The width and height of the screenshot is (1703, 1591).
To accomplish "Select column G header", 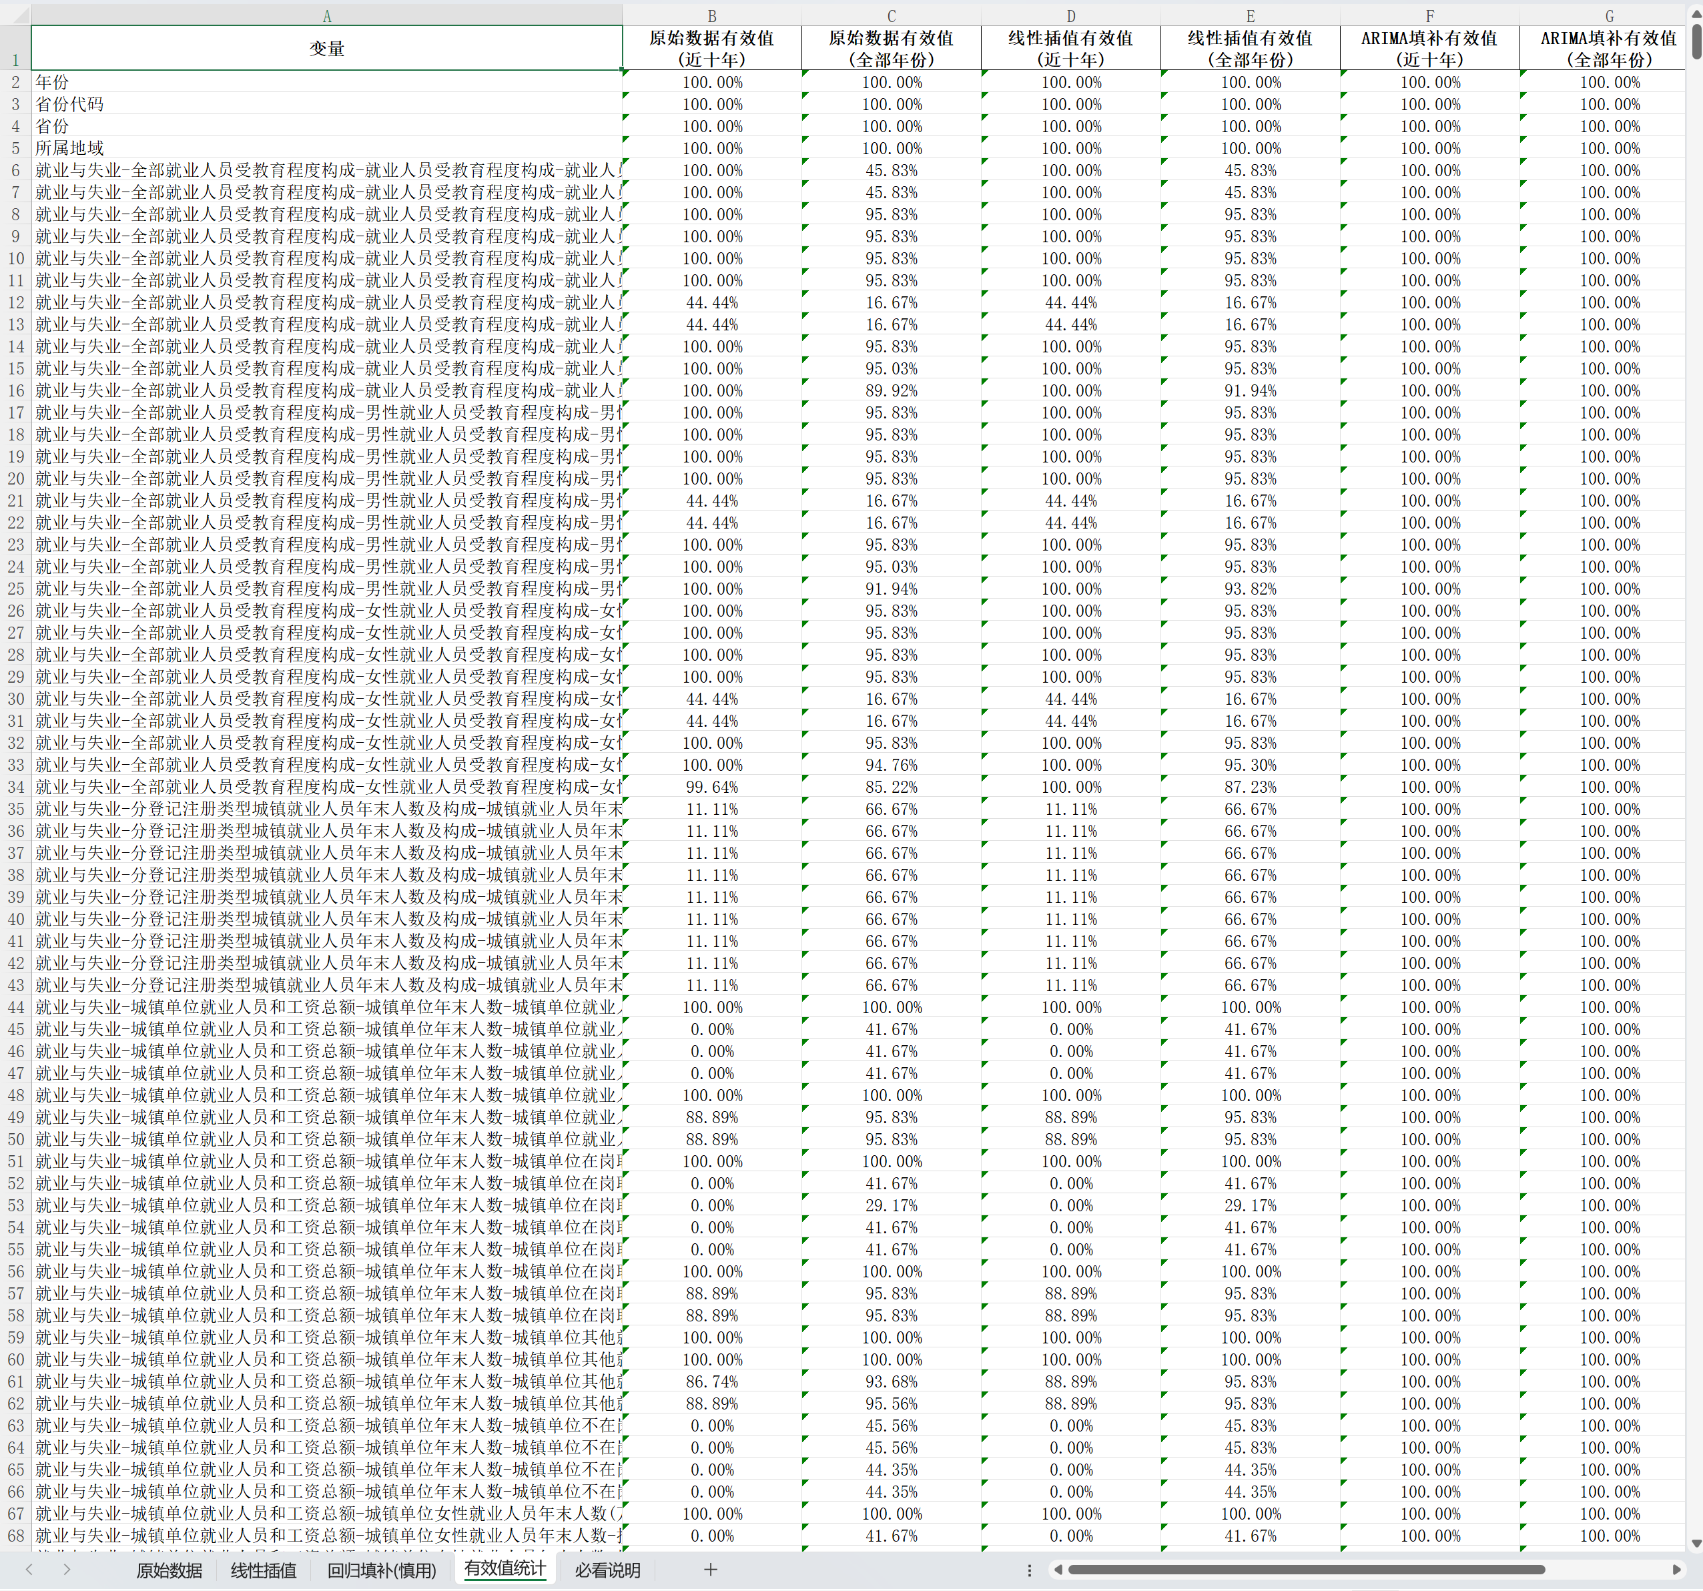I will (x=1609, y=16).
